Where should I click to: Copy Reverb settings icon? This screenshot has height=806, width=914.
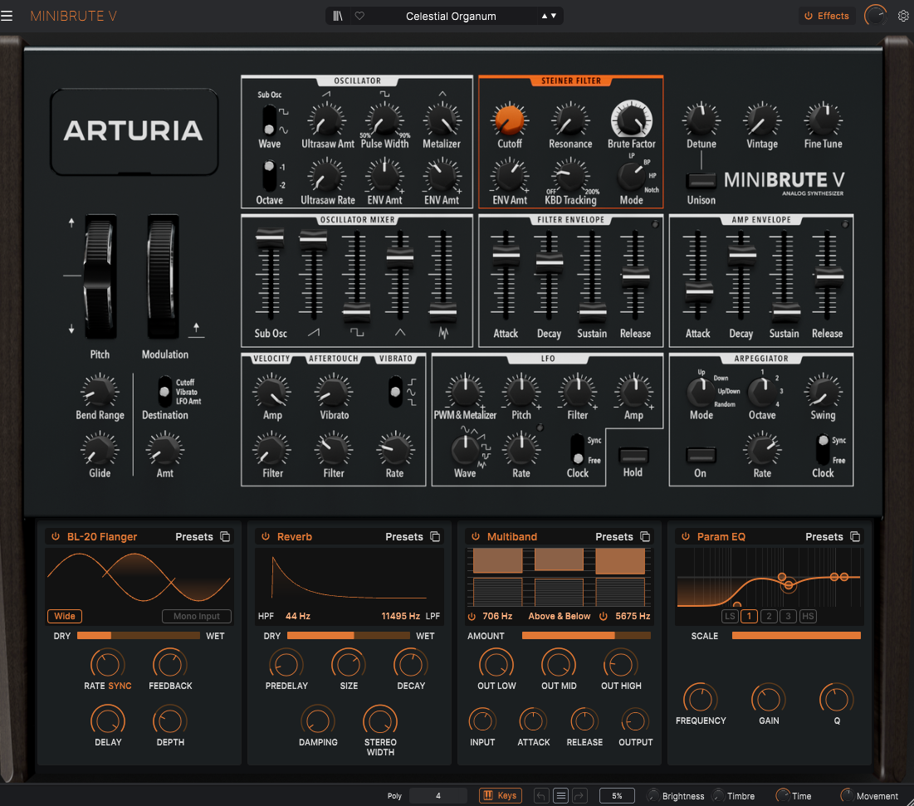(435, 537)
